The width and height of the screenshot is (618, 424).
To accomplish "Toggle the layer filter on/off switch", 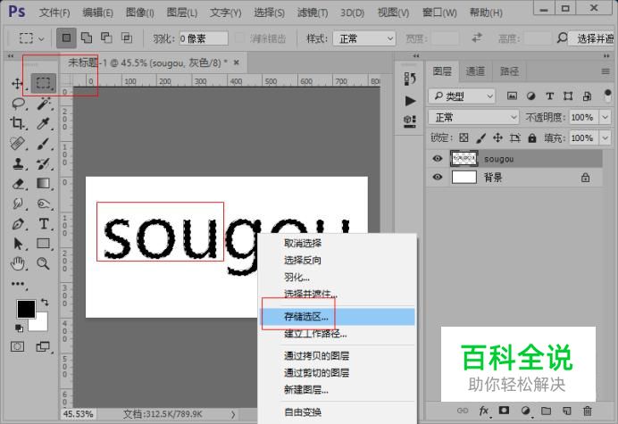I will click(607, 95).
